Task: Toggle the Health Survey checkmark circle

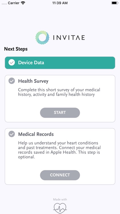Action: (x=12, y=81)
